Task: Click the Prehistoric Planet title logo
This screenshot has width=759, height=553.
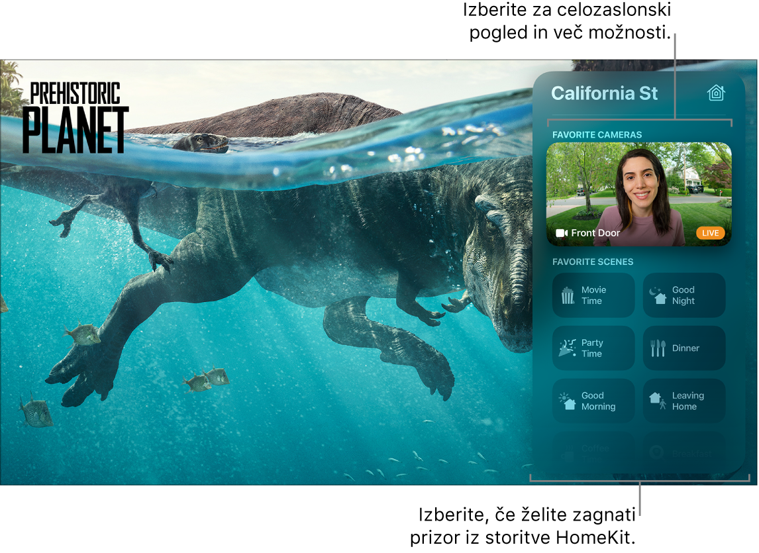Action: [75, 117]
